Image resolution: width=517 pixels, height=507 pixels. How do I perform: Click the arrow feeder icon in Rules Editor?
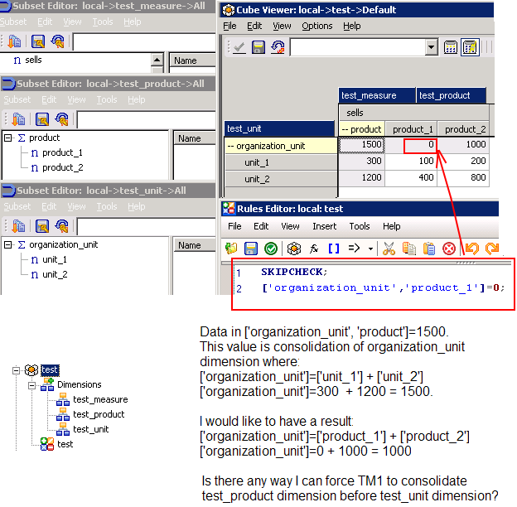(x=354, y=248)
